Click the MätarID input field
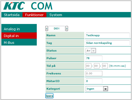This screenshot has height=100, width=132. tap(94, 81)
